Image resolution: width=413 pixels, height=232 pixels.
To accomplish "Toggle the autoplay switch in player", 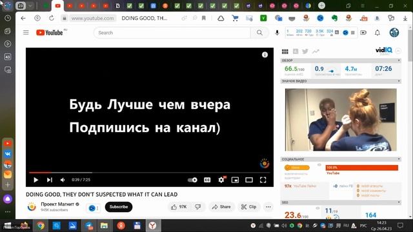I will [x=192, y=180].
